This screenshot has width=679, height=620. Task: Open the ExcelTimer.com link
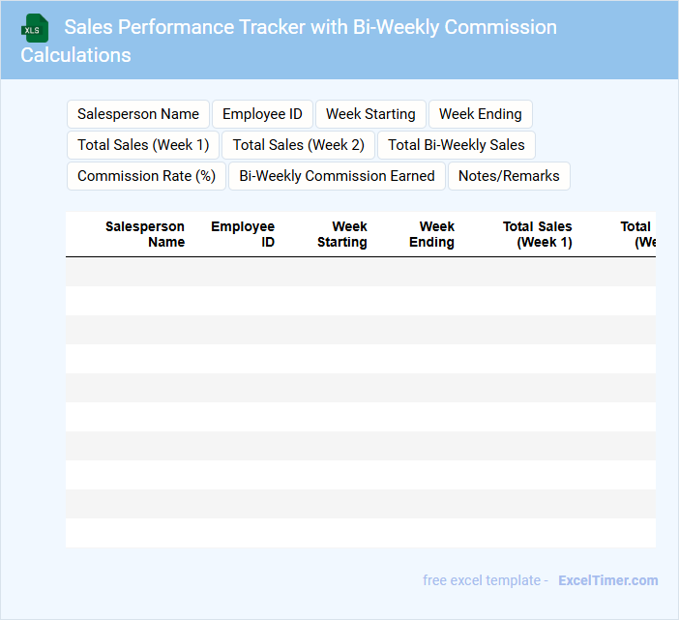(608, 580)
